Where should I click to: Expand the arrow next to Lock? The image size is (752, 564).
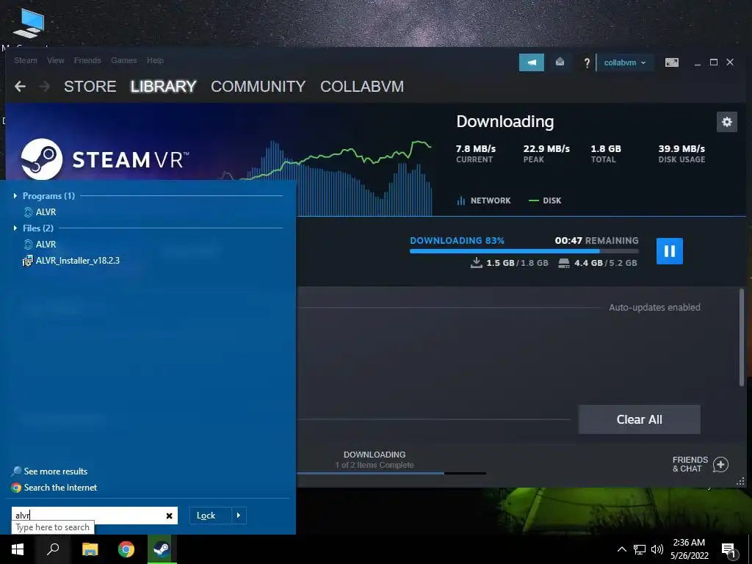click(239, 516)
